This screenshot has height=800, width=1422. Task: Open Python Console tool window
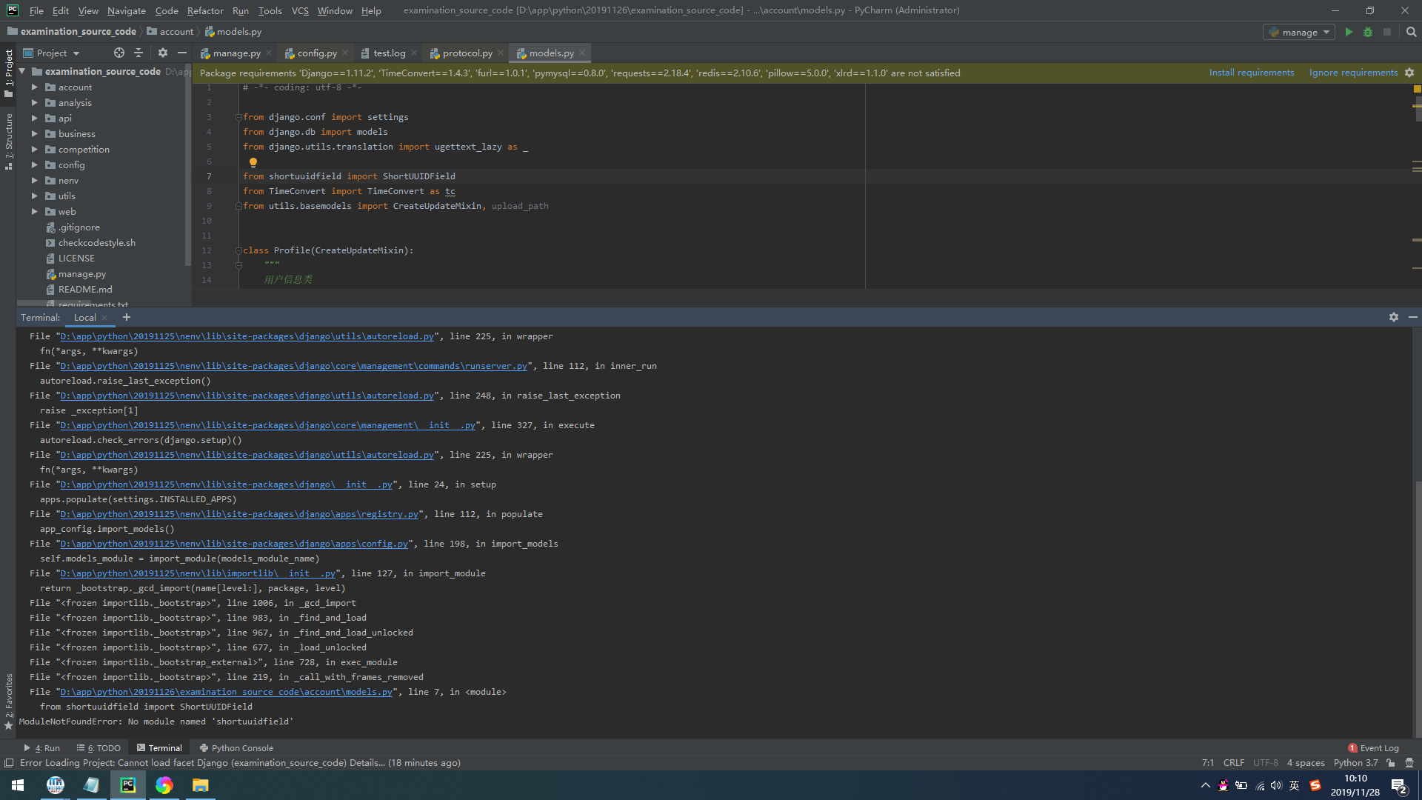(x=236, y=748)
